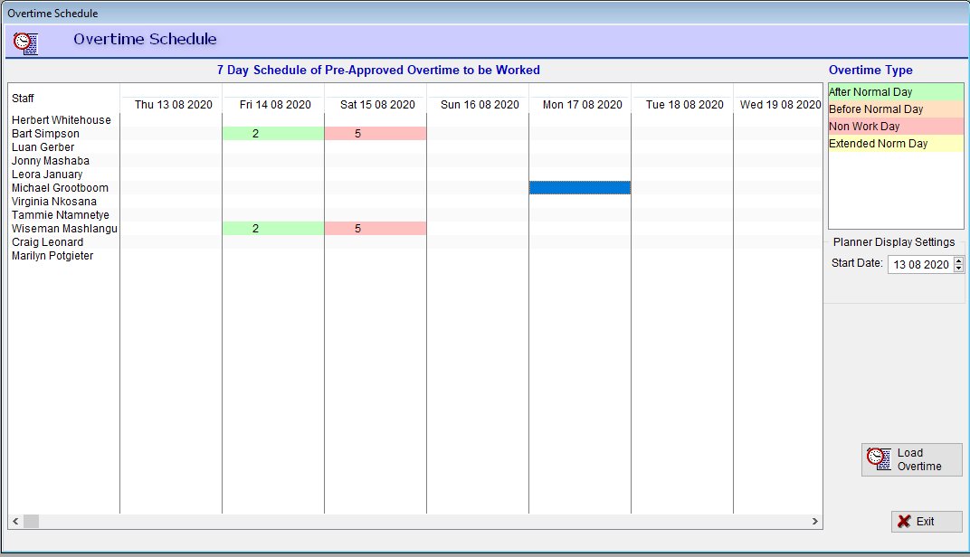Click Bart Simpson's Friday 2-hour overtime cell
Screen dimensions: 970x557
273,134
